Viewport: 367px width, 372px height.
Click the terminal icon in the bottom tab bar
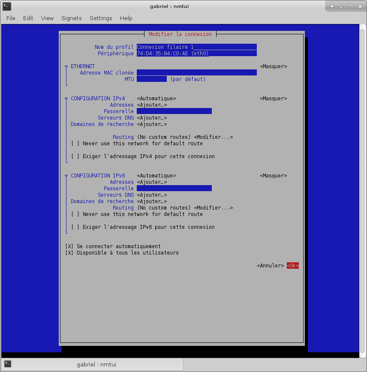(8, 364)
